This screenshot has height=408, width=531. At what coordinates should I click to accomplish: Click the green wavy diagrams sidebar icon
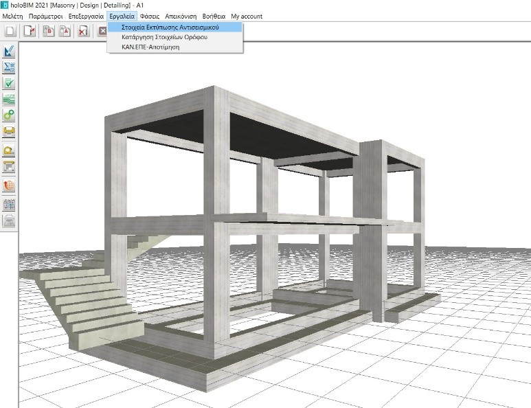9,99
